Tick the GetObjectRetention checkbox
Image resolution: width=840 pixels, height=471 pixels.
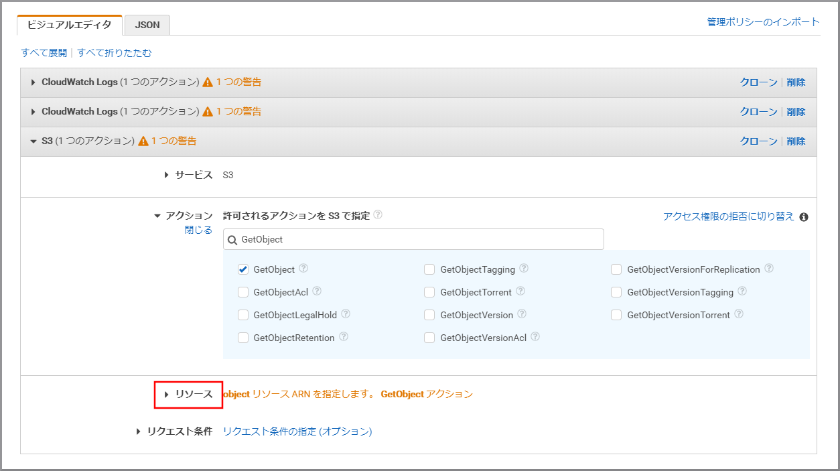(243, 338)
